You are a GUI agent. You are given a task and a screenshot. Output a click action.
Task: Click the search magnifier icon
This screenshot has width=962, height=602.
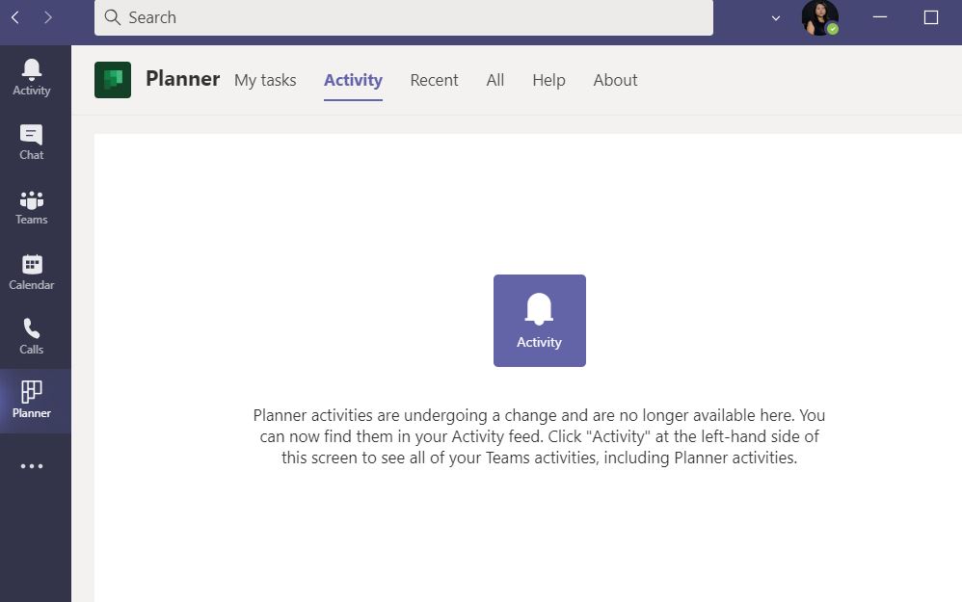tap(112, 17)
